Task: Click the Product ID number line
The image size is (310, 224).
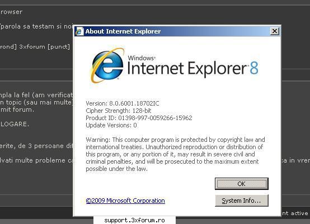Action: (x=139, y=118)
